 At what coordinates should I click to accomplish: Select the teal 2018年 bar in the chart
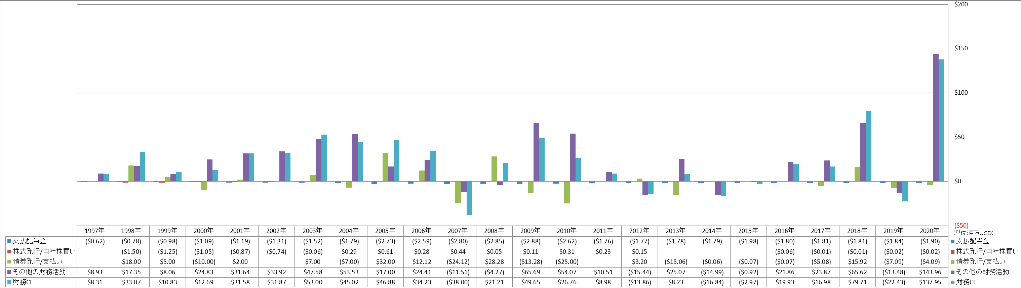coord(869,146)
